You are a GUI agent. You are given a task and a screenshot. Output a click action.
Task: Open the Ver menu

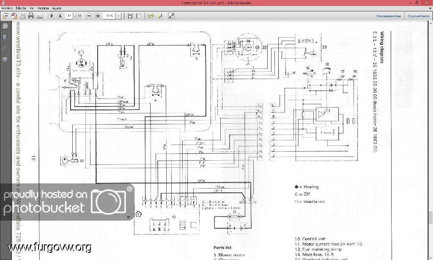click(x=32, y=8)
